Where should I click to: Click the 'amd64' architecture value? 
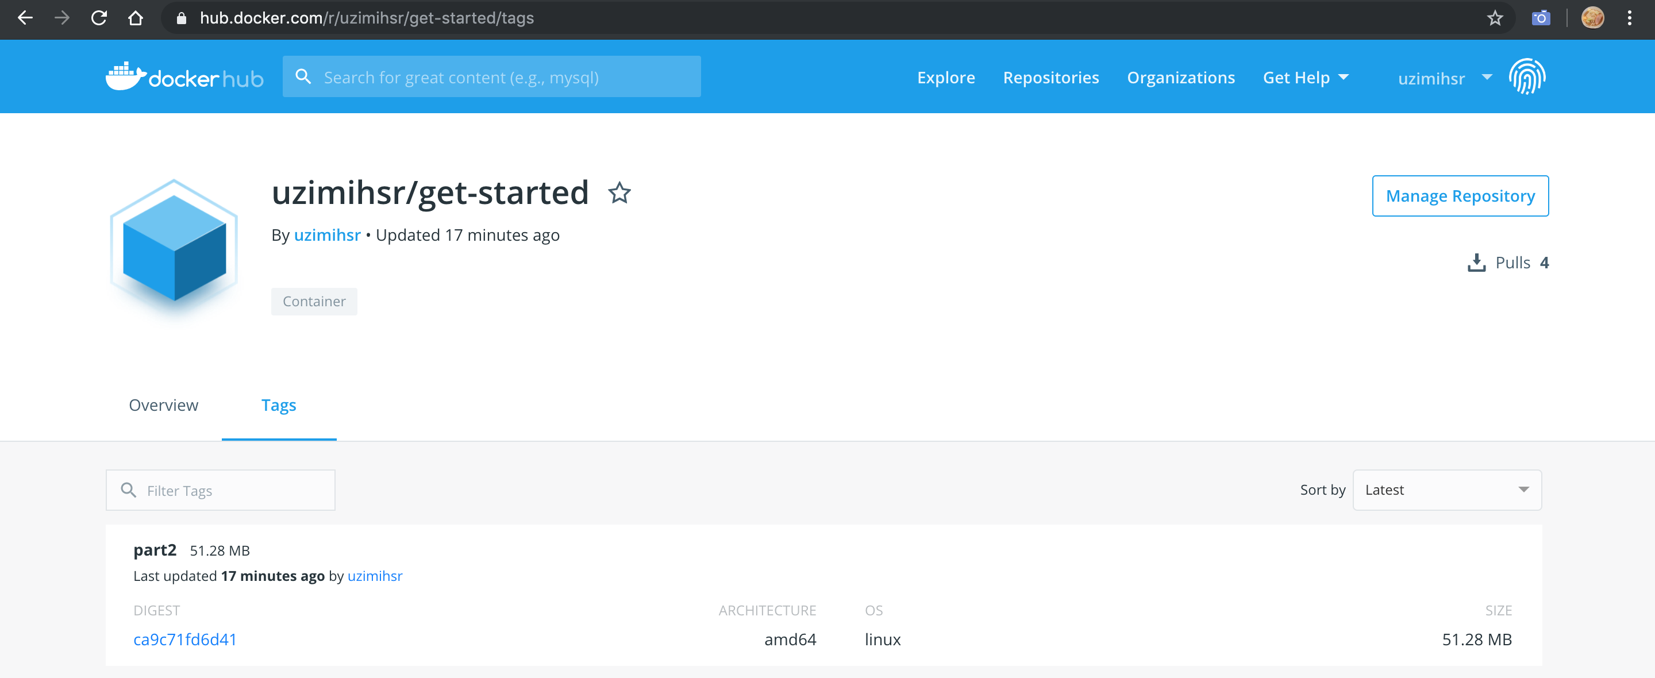pos(790,640)
